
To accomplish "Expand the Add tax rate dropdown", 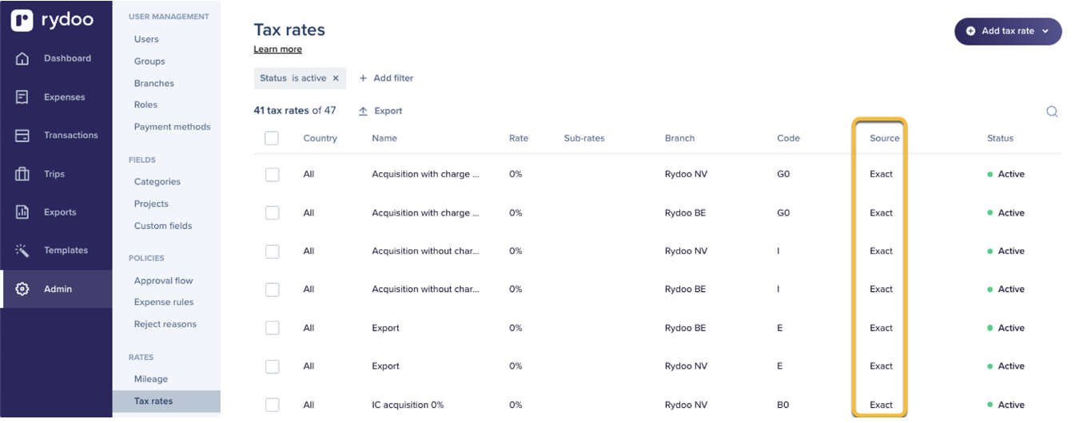I will pos(1045,31).
